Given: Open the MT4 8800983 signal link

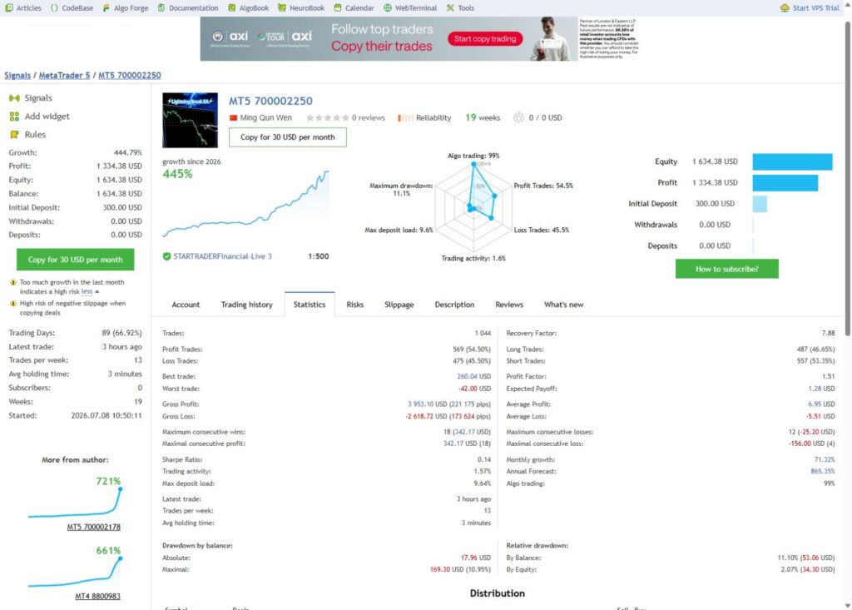Looking at the screenshot, I should click(x=98, y=596).
